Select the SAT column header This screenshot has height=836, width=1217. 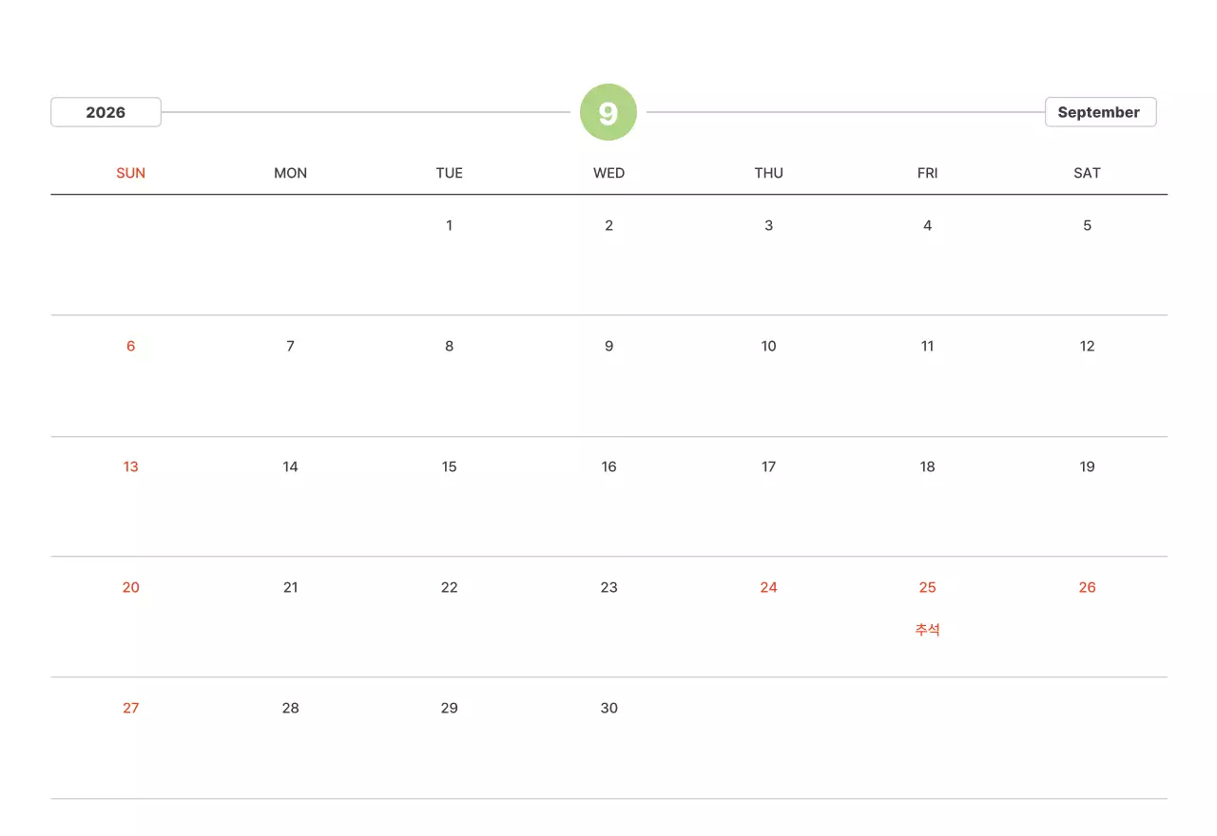coord(1087,173)
